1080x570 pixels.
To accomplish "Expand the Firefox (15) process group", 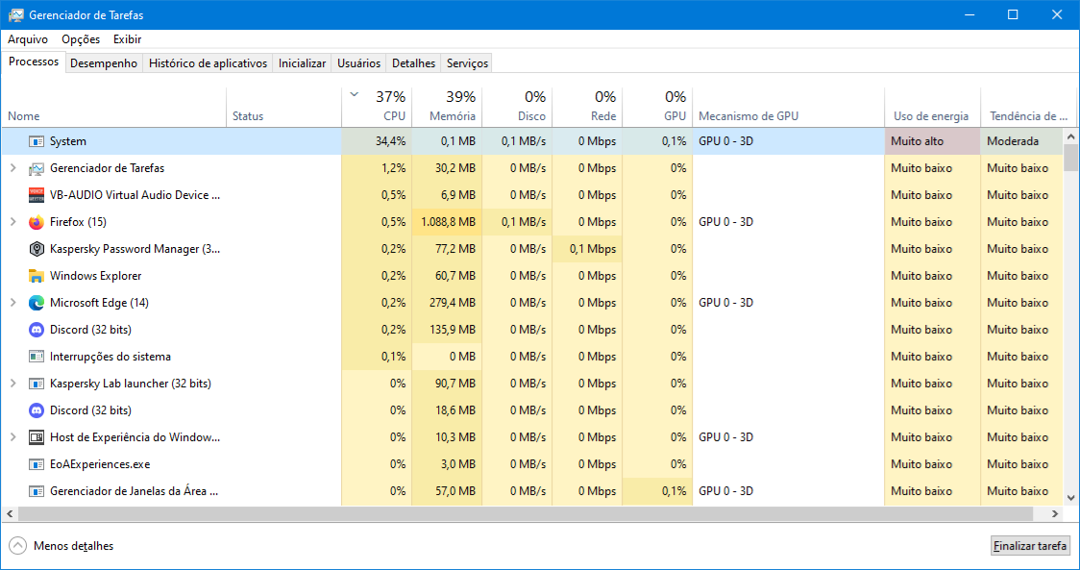I will [12, 221].
